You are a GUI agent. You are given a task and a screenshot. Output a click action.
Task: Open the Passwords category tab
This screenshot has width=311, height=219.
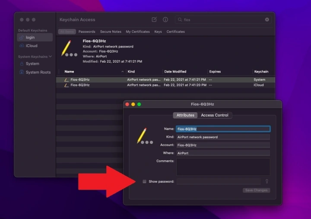pos(87,32)
